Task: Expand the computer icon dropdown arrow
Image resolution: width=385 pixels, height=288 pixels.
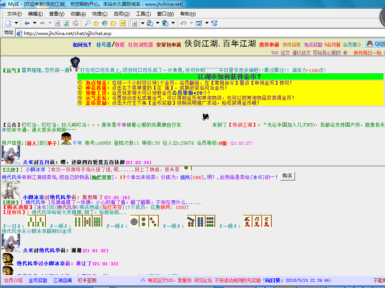Action: point(158,23)
